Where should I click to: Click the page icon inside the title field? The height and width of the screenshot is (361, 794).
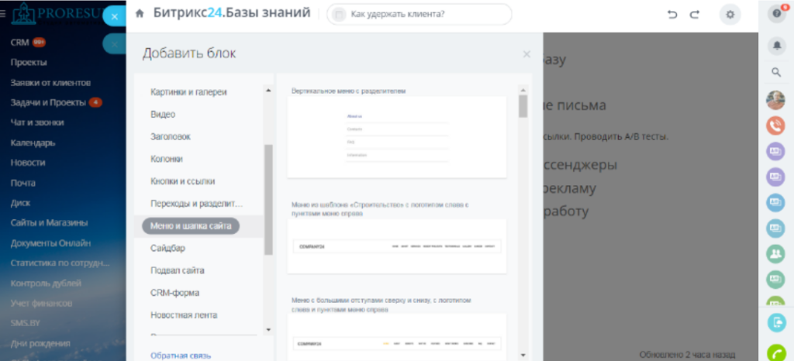[340, 15]
